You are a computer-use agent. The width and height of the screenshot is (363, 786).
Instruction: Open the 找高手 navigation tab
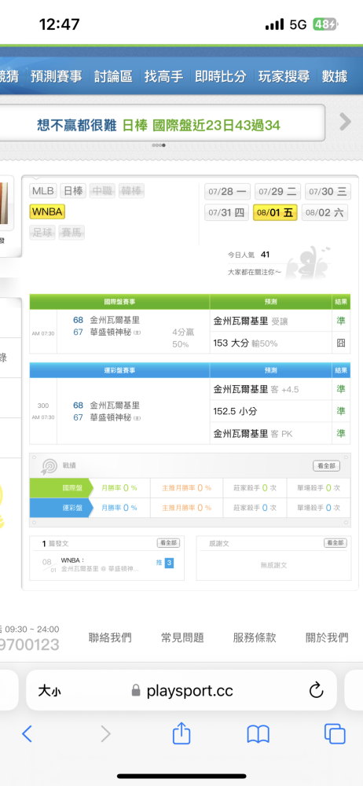(164, 76)
